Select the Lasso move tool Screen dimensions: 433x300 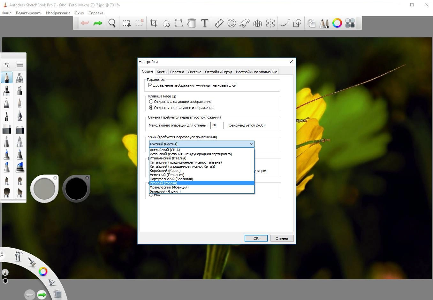click(166, 23)
